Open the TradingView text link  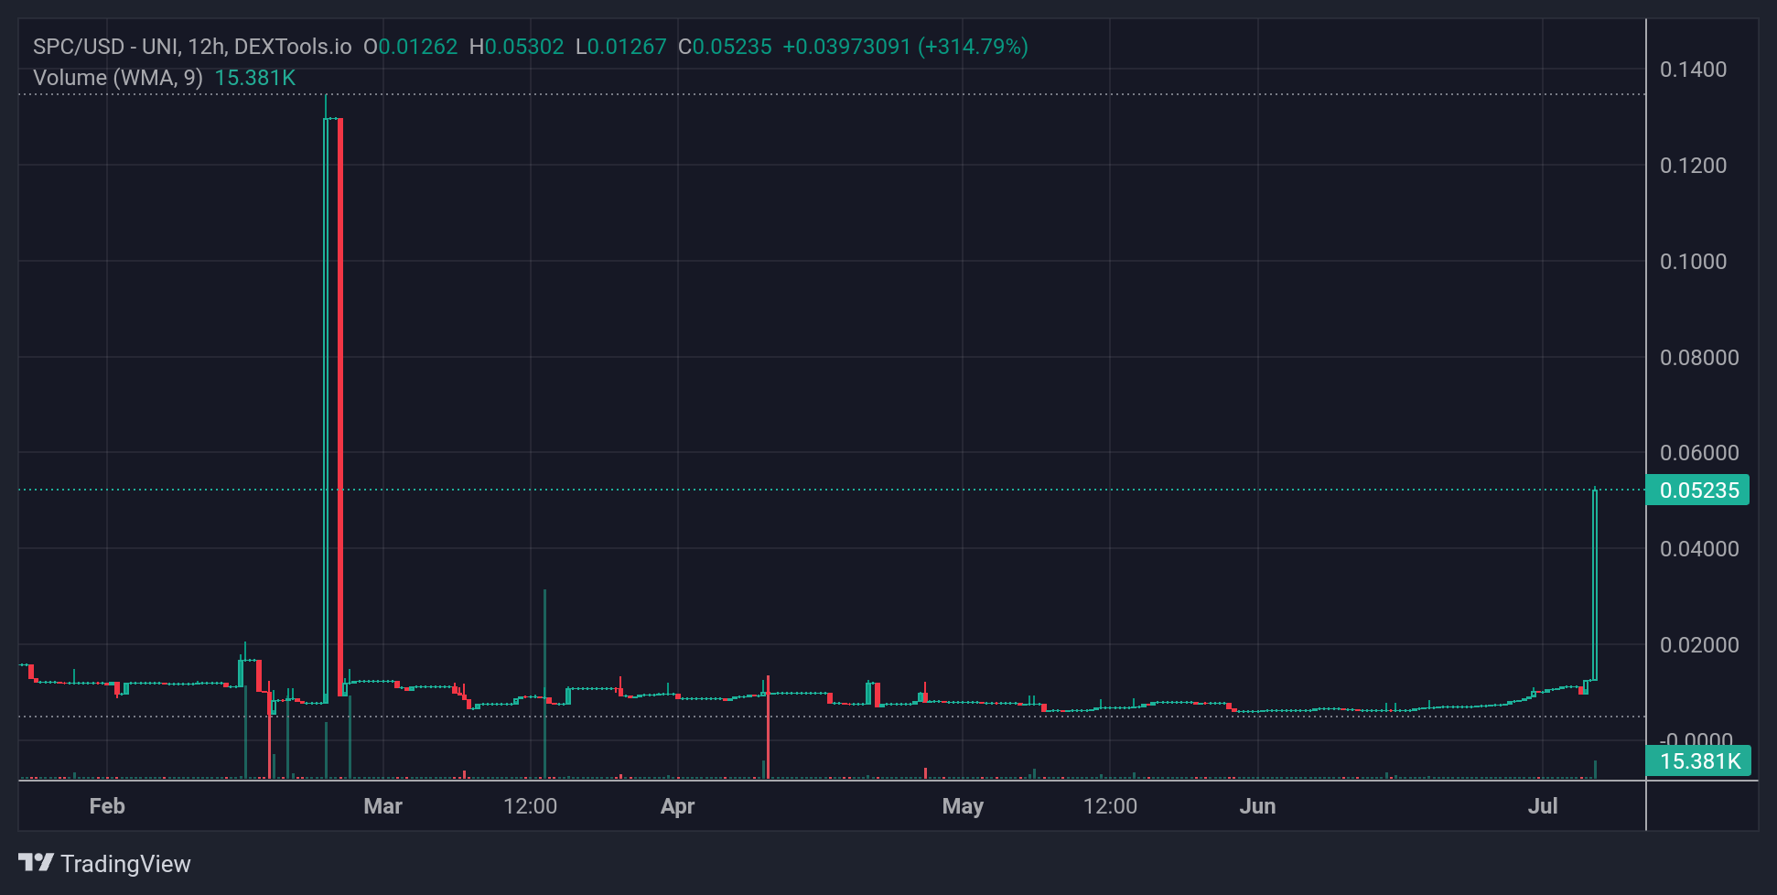(x=125, y=864)
